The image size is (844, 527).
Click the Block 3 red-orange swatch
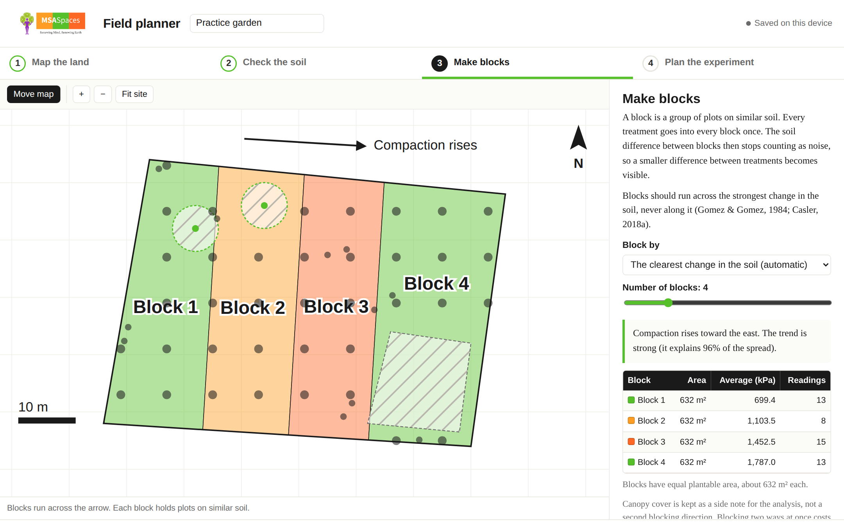point(631,442)
